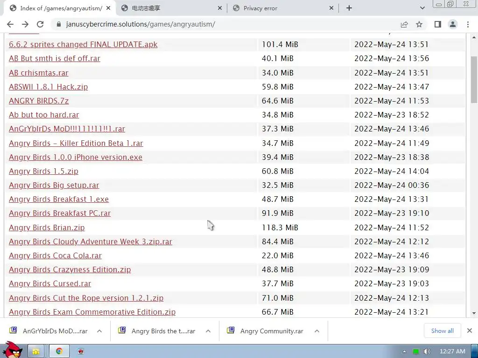Reload the current page

click(40, 24)
